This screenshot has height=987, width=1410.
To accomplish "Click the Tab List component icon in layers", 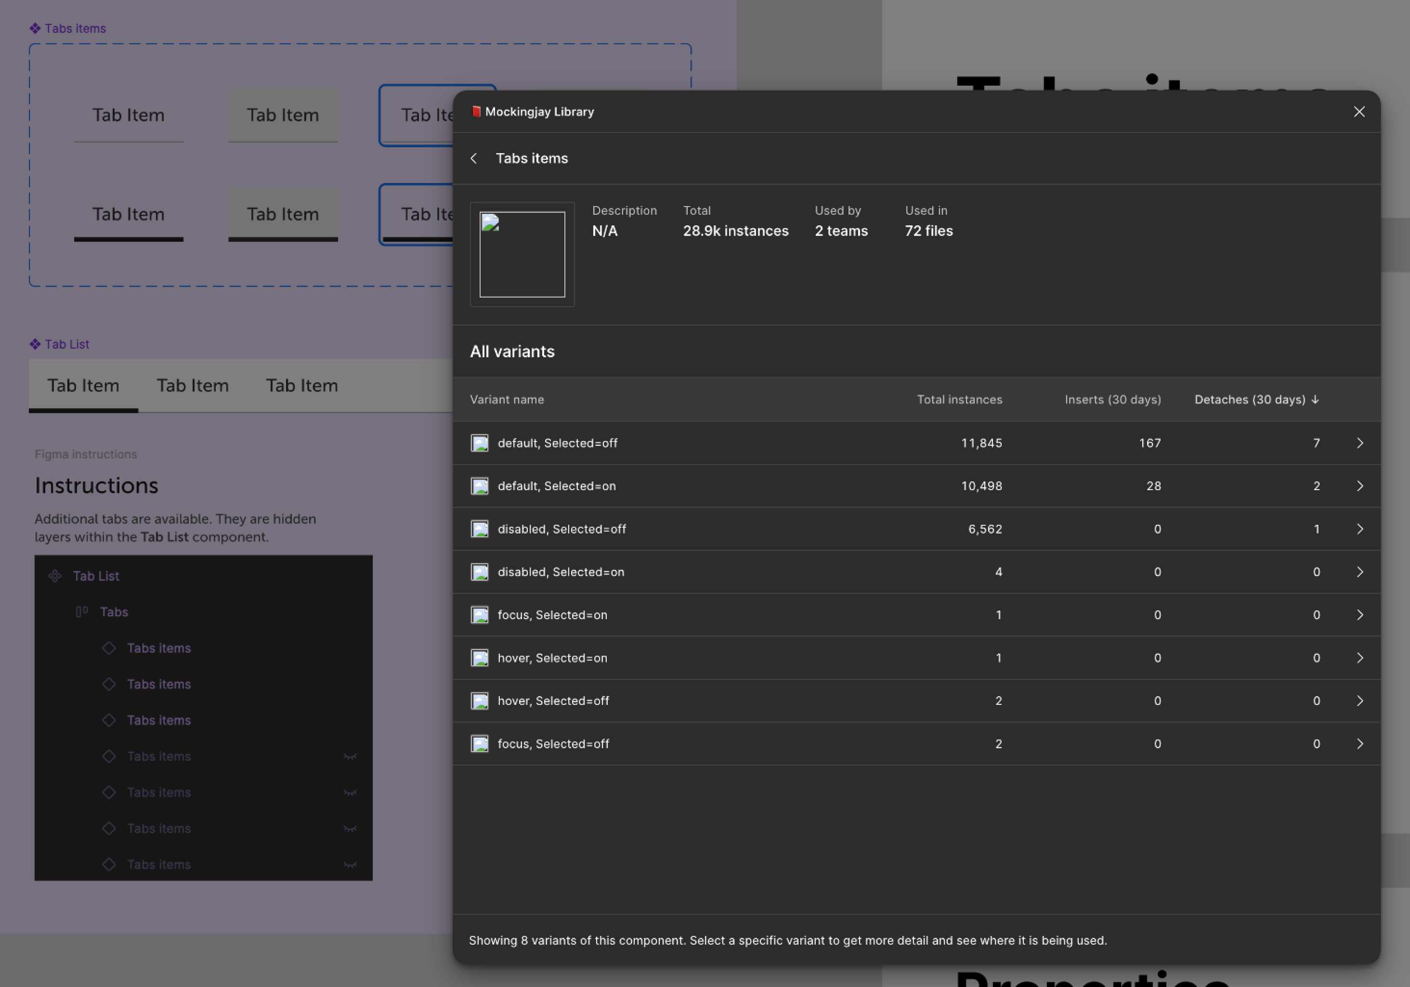I will (x=55, y=576).
